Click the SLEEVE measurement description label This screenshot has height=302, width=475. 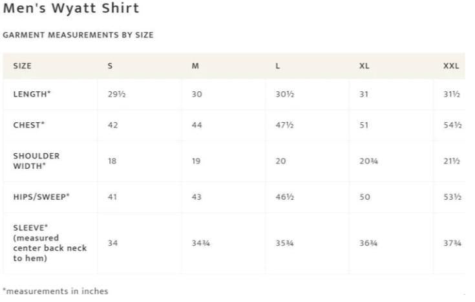coord(50,243)
